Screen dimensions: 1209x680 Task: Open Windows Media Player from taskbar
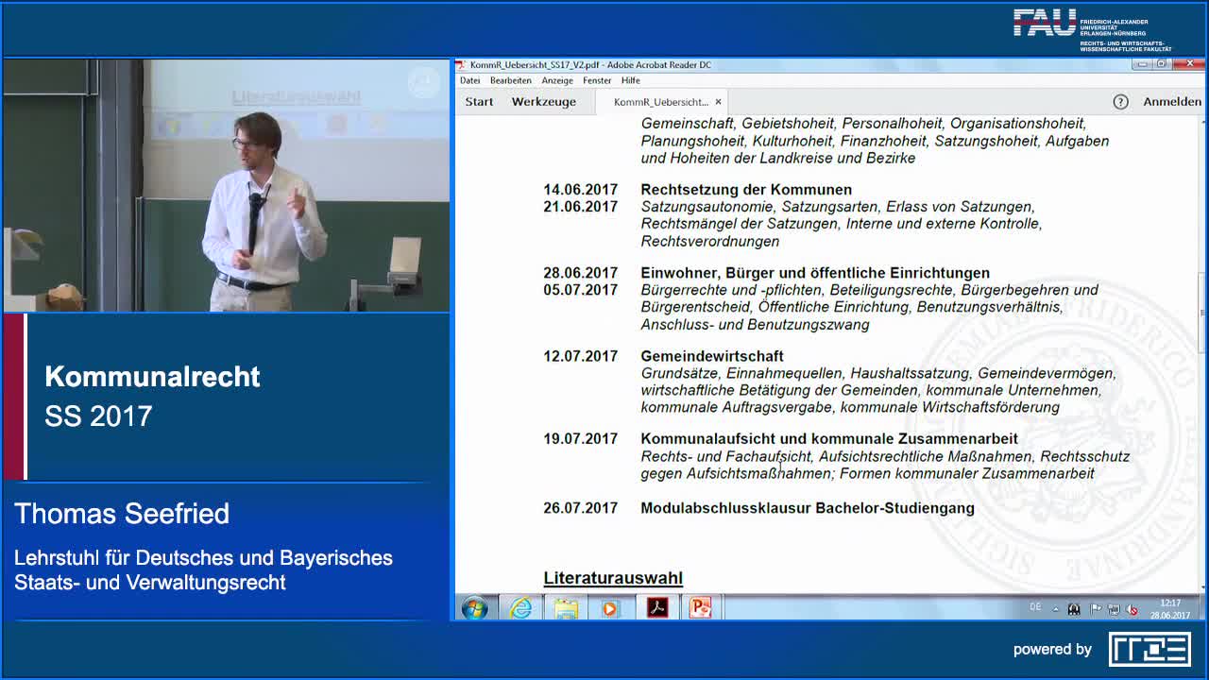pyautogui.click(x=610, y=608)
